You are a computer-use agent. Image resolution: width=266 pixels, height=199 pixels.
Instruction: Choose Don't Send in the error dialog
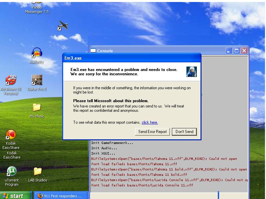click(184, 132)
